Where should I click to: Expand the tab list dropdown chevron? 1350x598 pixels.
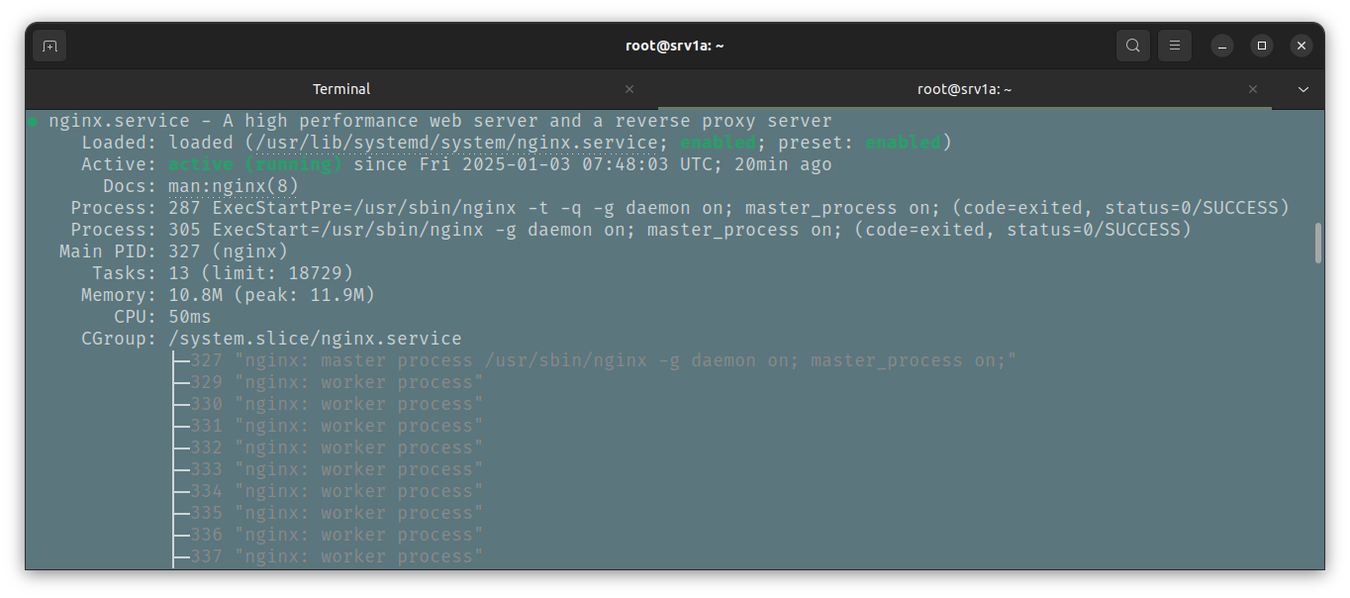click(1302, 89)
